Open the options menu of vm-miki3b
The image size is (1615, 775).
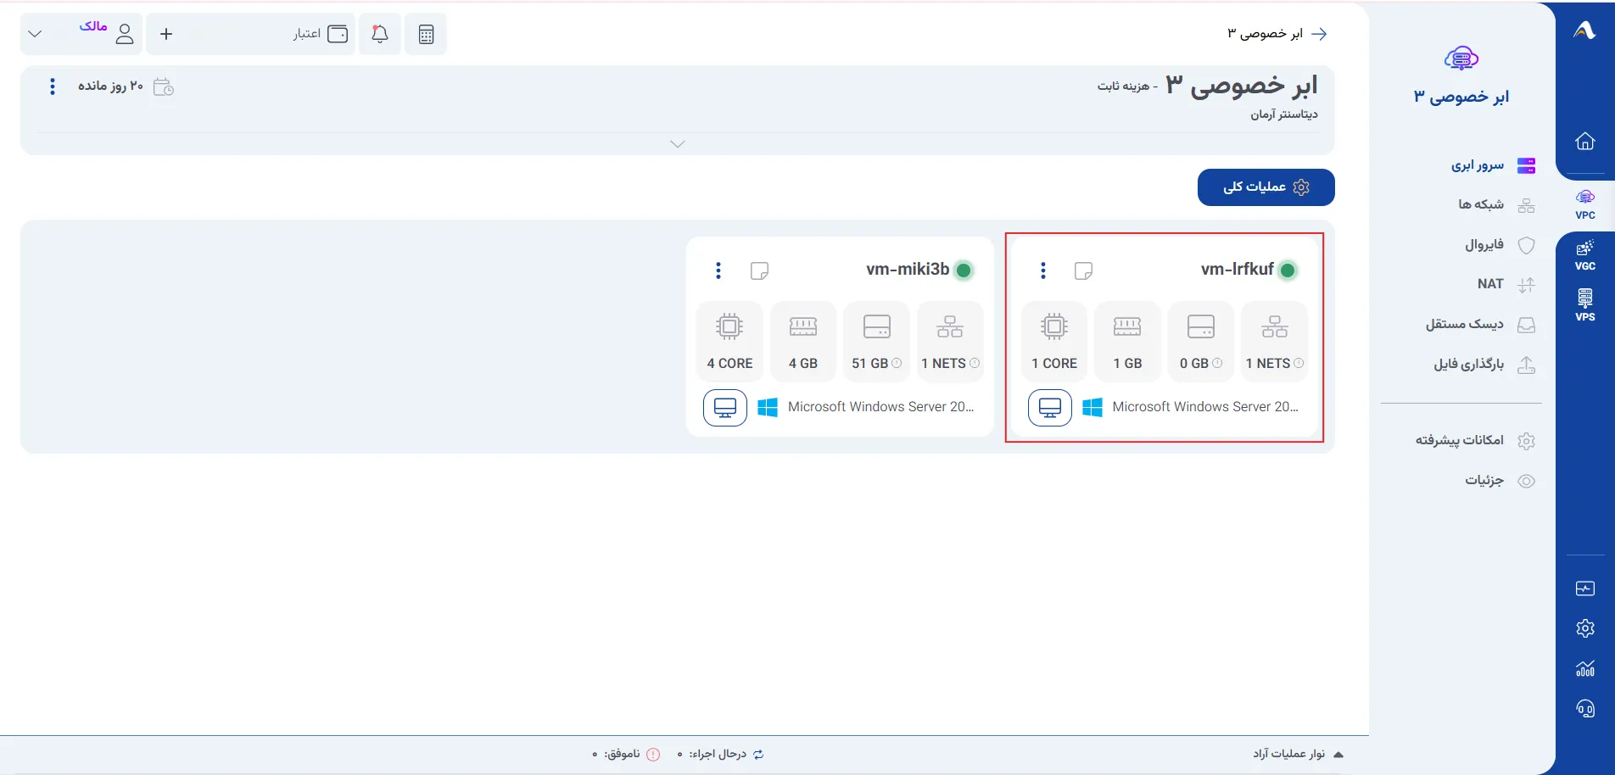pyautogui.click(x=718, y=270)
